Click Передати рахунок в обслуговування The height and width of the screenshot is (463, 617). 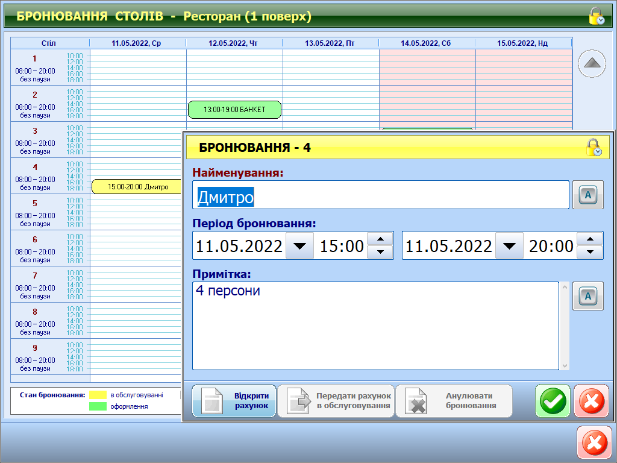click(336, 401)
